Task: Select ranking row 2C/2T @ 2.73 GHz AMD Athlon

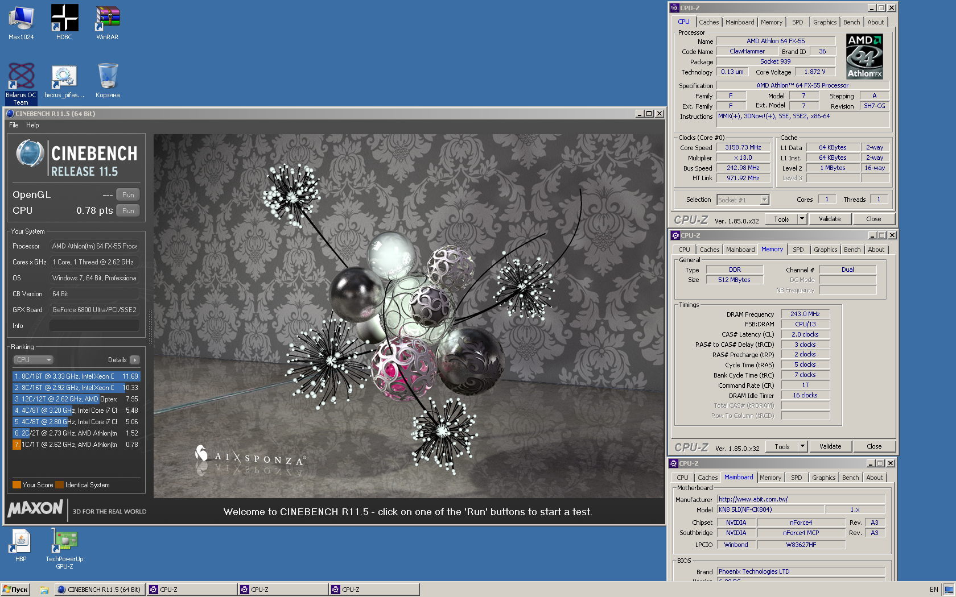Action: pos(76,433)
